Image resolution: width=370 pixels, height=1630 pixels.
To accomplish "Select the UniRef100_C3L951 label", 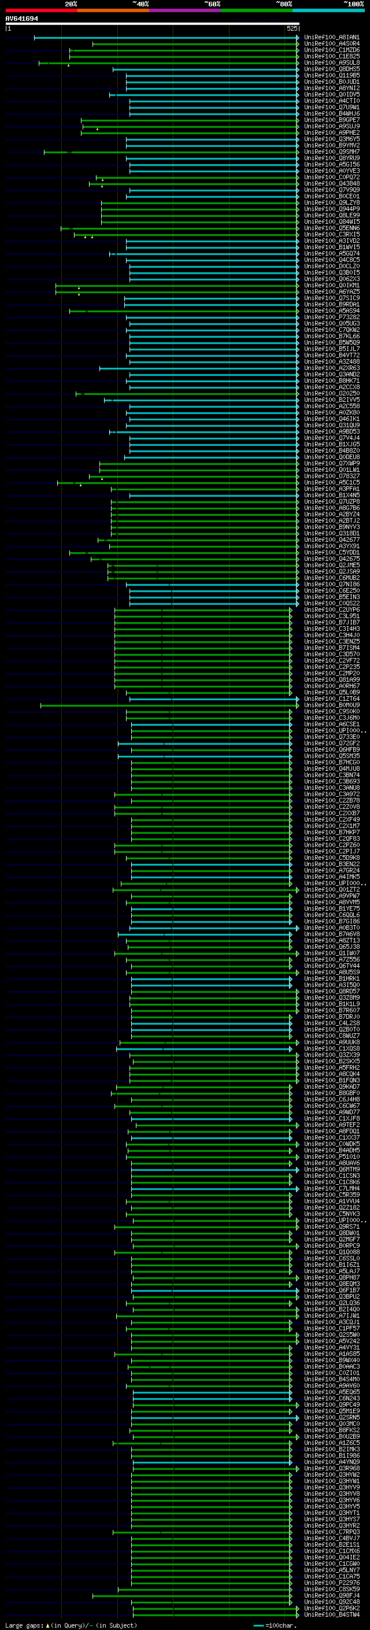I will pyautogui.click(x=331, y=616).
